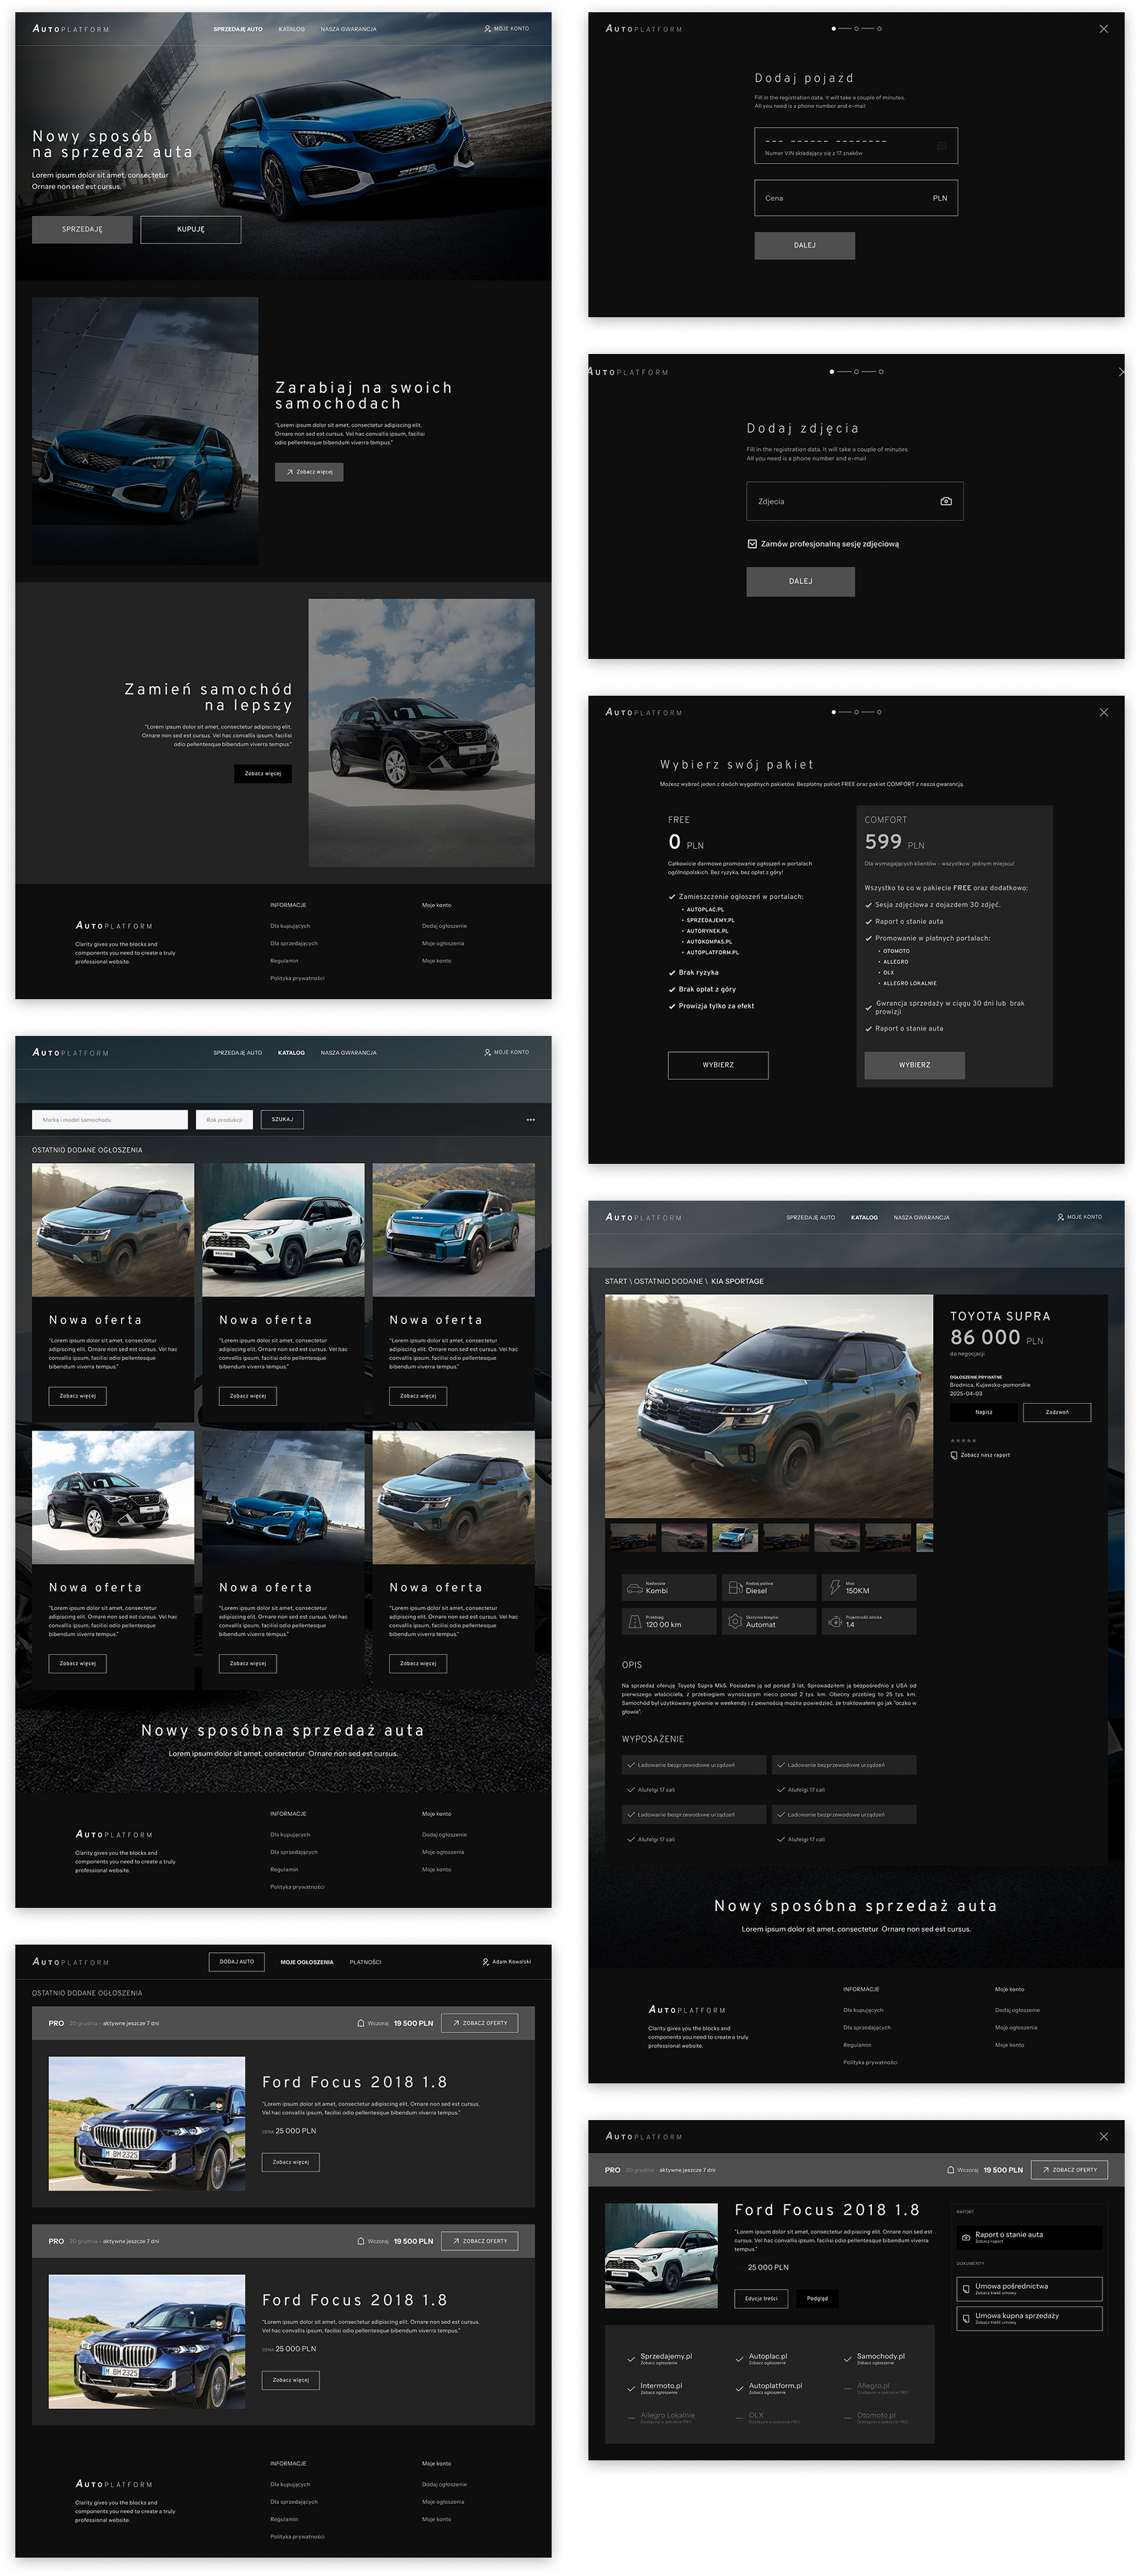
Task: Close the Ford Focus listing modal with X
Action: [1103, 2136]
